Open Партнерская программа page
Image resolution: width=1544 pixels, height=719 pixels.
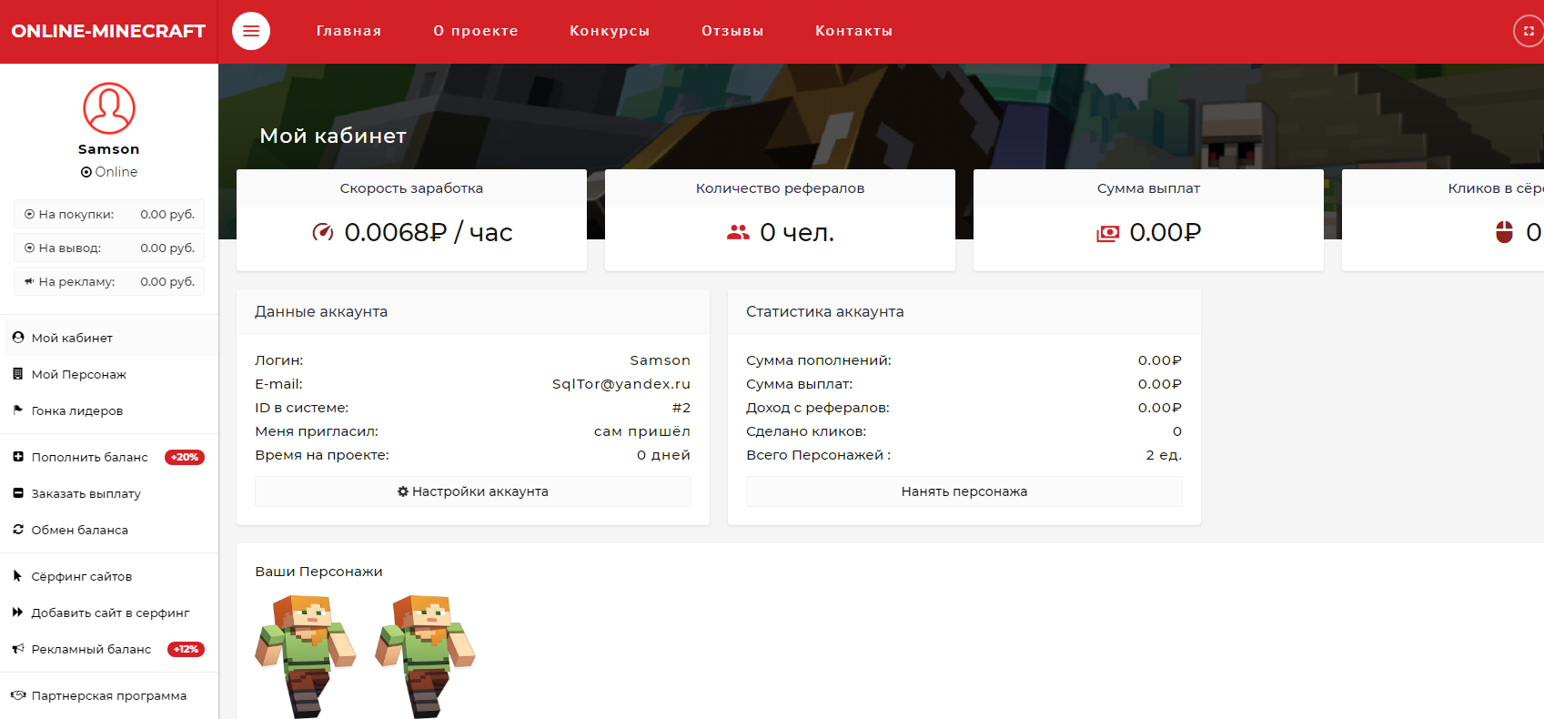tap(109, 695)
